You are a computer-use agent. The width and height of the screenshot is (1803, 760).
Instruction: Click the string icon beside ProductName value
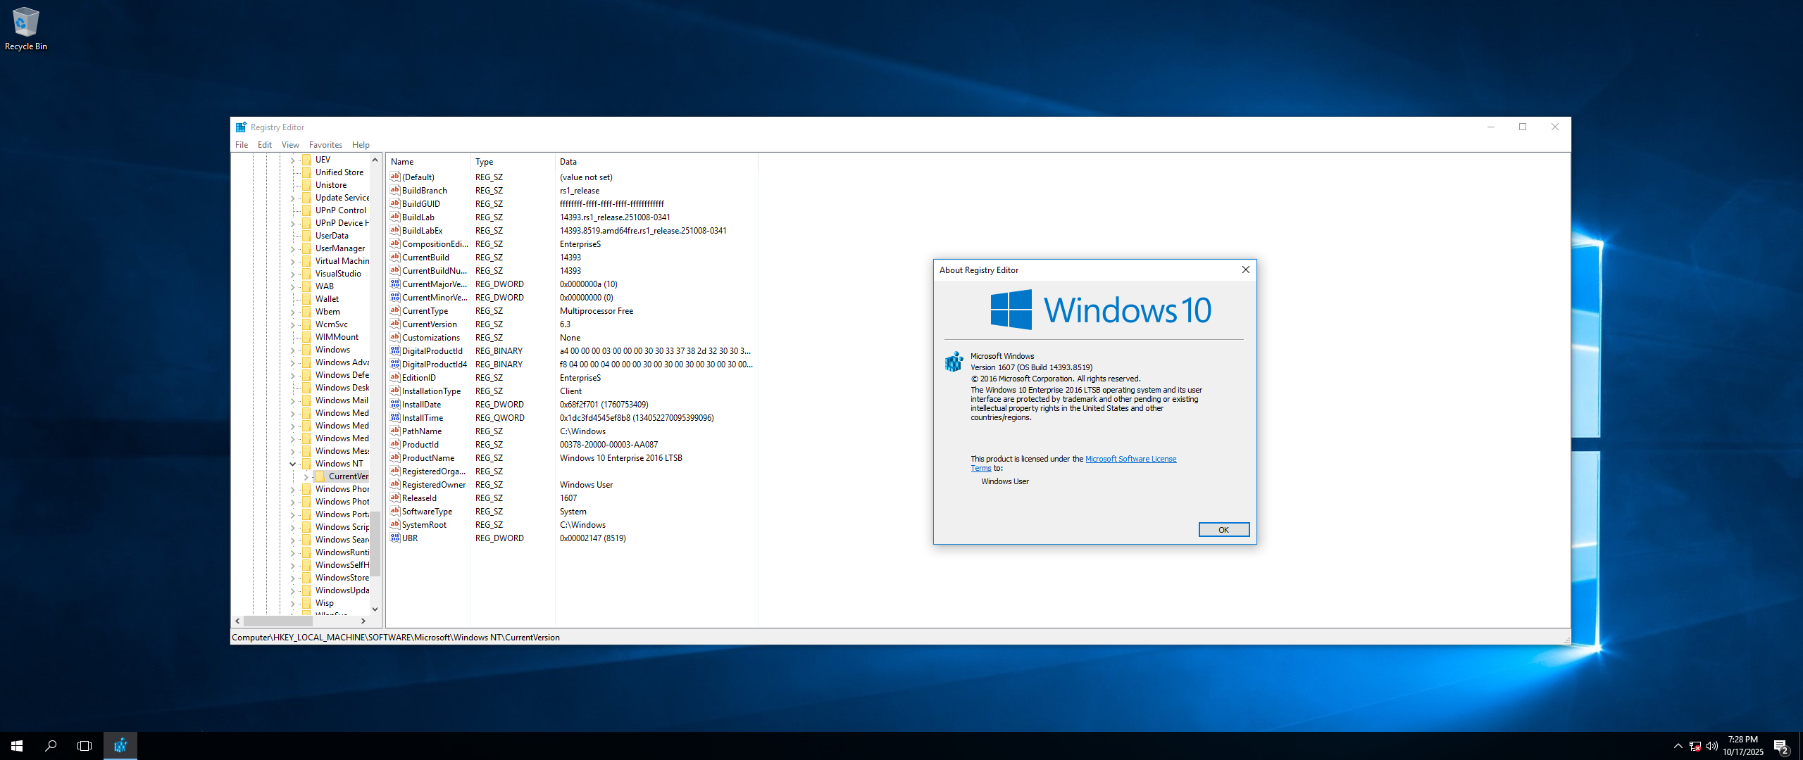coord(395,458)
